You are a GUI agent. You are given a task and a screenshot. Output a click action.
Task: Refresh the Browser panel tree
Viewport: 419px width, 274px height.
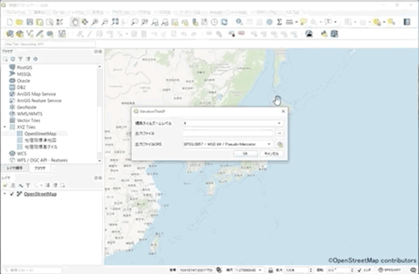point(12,59)
